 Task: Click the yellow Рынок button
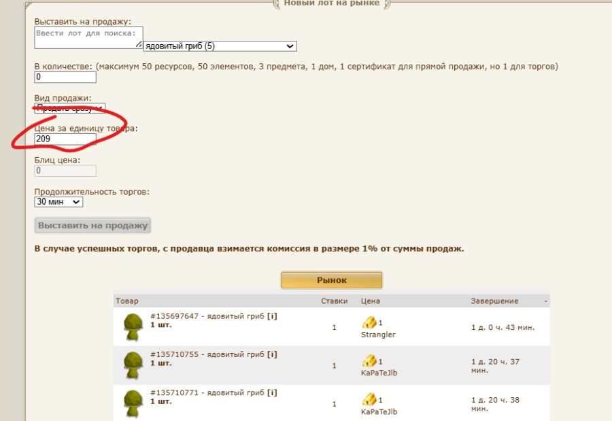tap(331, 280)
